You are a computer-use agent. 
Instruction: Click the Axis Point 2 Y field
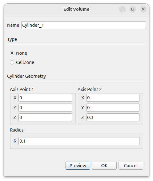113,108
